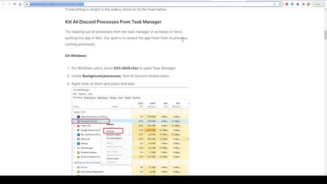Bookmark this page with the star icon
This screenshot has width=327, height=184.
pos(280,4)
